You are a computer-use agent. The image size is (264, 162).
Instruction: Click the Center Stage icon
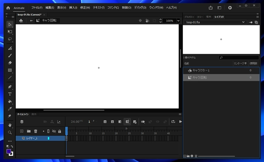[x=140, y=21]
